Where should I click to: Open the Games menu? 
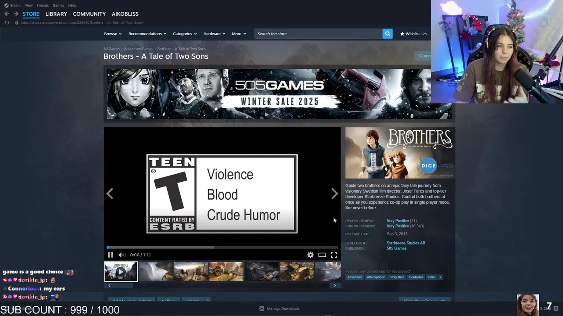coord(58,5)
